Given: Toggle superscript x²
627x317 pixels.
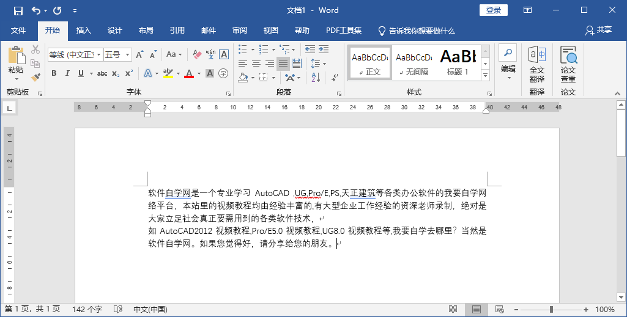Looking at the screenshot, I should pyautogui.click(x=129, y=73).
